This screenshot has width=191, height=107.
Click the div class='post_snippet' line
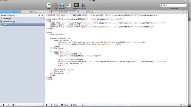point(72,60)
